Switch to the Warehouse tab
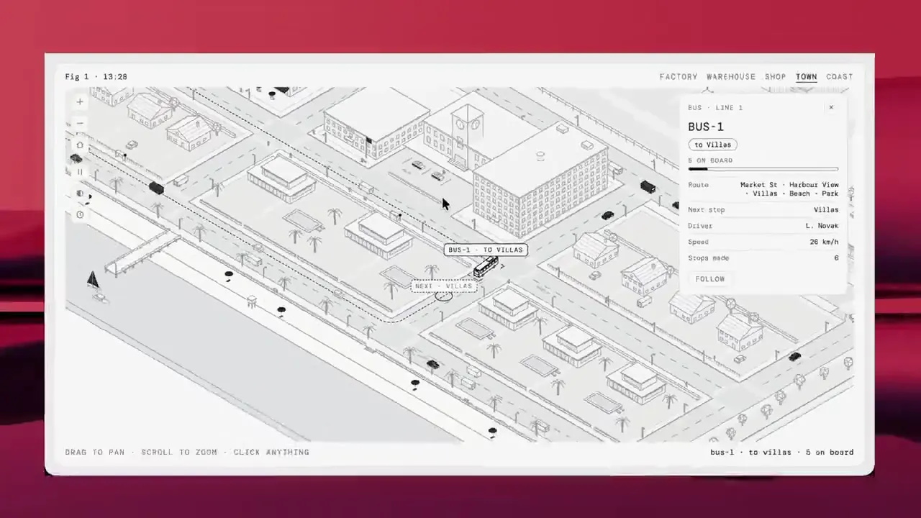Viewport: 921px width, 518px height. [731, 77]
